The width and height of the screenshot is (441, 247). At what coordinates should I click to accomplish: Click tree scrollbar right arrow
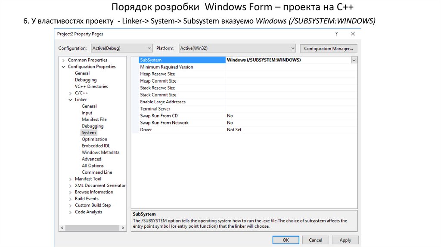click(x=123, y=228)
